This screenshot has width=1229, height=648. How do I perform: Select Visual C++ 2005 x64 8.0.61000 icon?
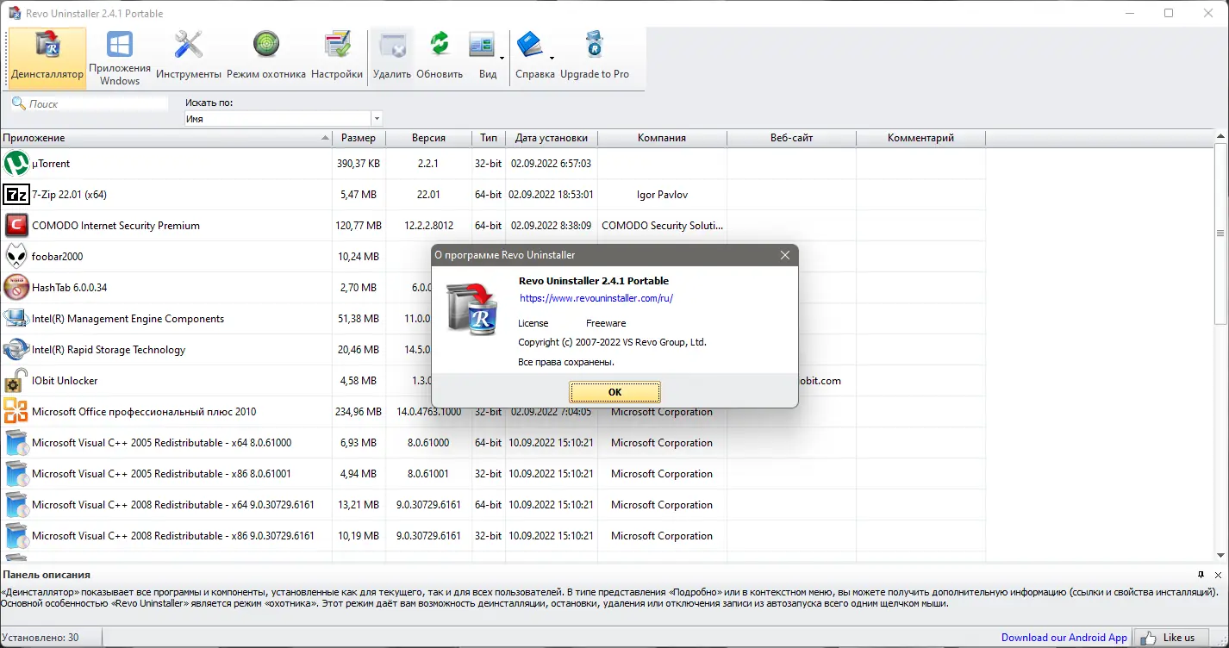click(x=16, y=443)
